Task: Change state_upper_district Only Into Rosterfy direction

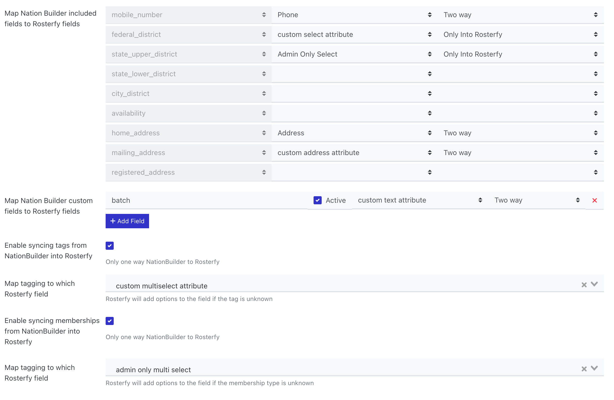Action: point(521,54)
